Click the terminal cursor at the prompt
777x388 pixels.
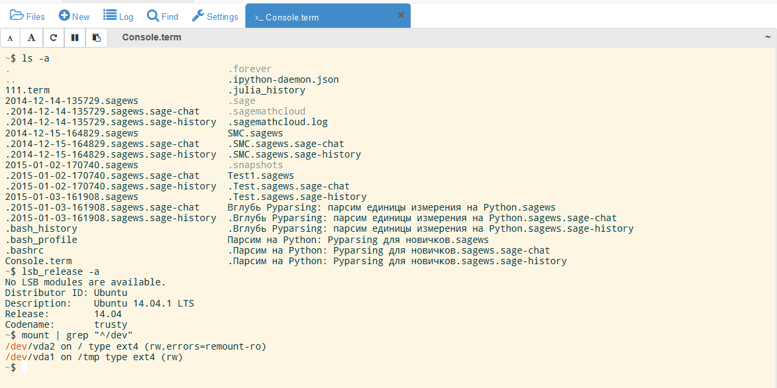coord(25,367)
